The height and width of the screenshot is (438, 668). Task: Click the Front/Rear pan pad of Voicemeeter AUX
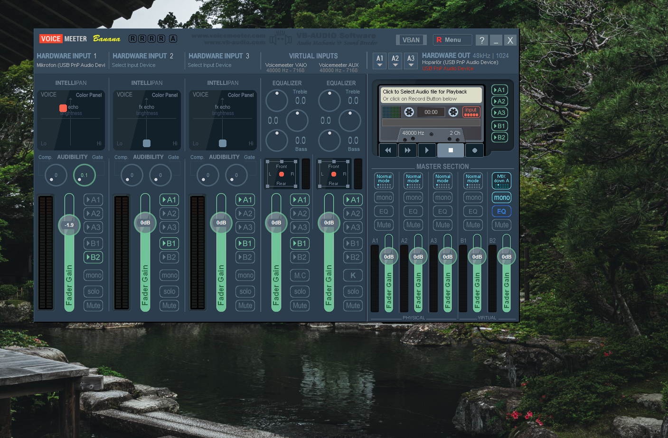pyautogui.click(x=334, y=174)
